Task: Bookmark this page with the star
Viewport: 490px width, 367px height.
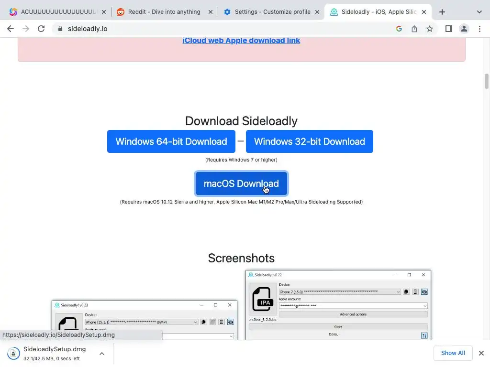Action: point(430,29)
